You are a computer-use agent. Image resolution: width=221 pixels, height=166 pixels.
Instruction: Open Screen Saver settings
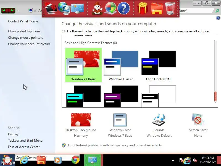[198, 125]
